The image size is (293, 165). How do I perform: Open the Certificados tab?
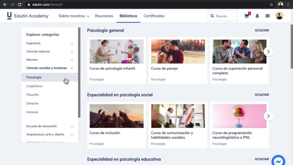coord(154,16)
